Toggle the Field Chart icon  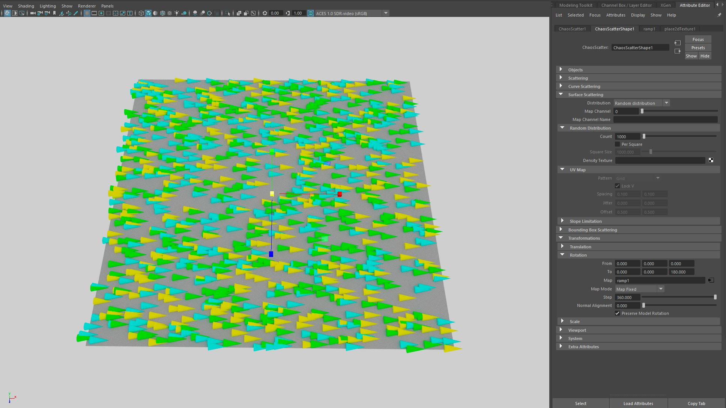pyautogui.click(x=116, y=13)
